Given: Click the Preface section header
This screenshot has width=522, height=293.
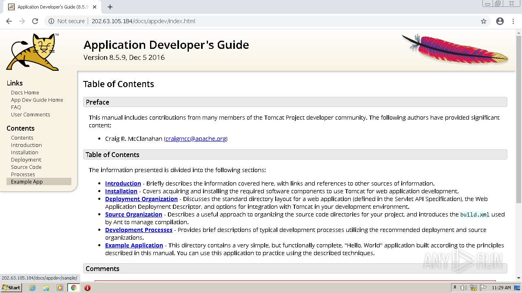Looking at the screenshot, I should [x=295, y=102].
